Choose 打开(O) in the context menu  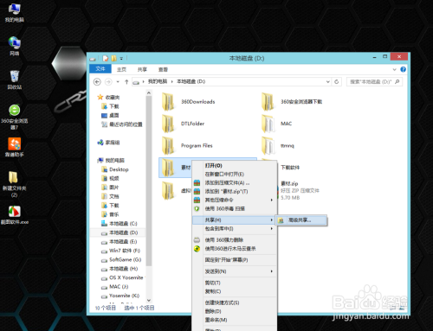coord(234,166)
